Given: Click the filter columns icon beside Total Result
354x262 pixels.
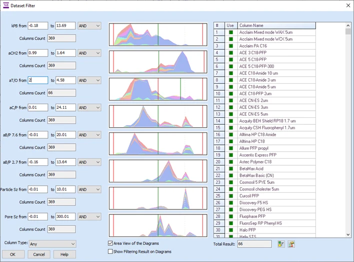Looking at the screenshot, I should [x=281, y=244].
